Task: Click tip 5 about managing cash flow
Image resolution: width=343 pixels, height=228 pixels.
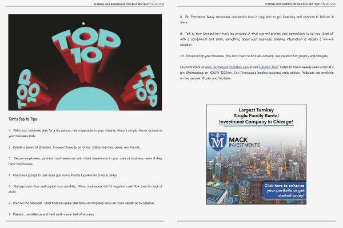Action: [85, 189]
